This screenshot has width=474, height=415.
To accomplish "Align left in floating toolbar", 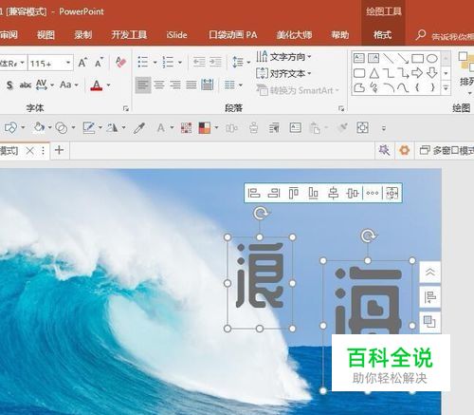I will coord(254,193).
